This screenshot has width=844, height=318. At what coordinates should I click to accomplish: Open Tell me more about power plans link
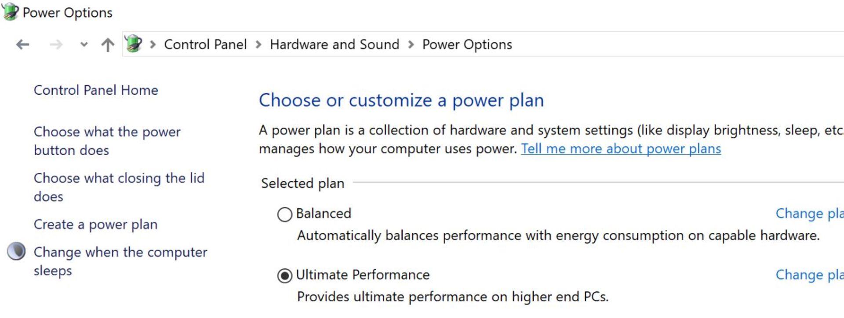tap(621, 149)
